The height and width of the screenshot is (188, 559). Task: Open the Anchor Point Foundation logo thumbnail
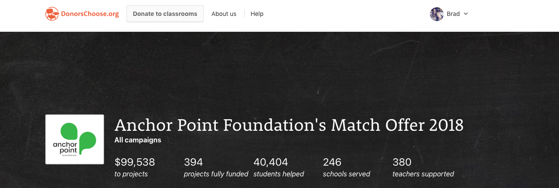point(75,139)
